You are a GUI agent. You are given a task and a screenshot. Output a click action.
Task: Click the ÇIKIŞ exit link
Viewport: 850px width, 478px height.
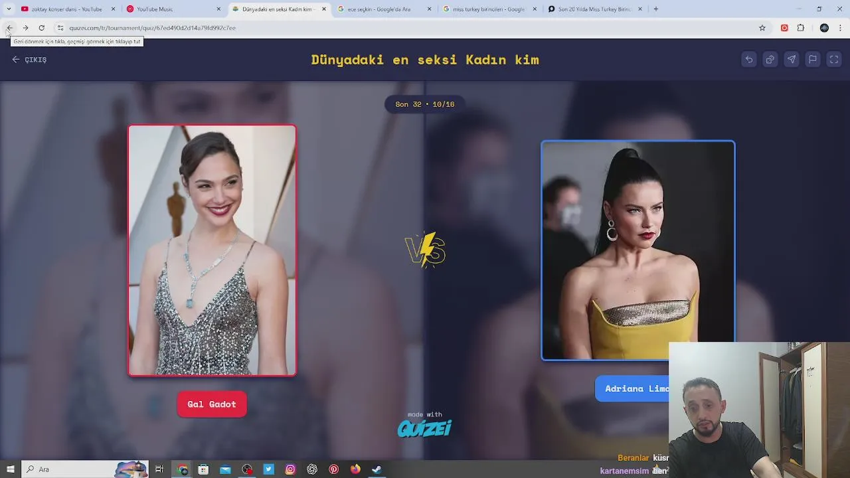[x=29, y=60]
